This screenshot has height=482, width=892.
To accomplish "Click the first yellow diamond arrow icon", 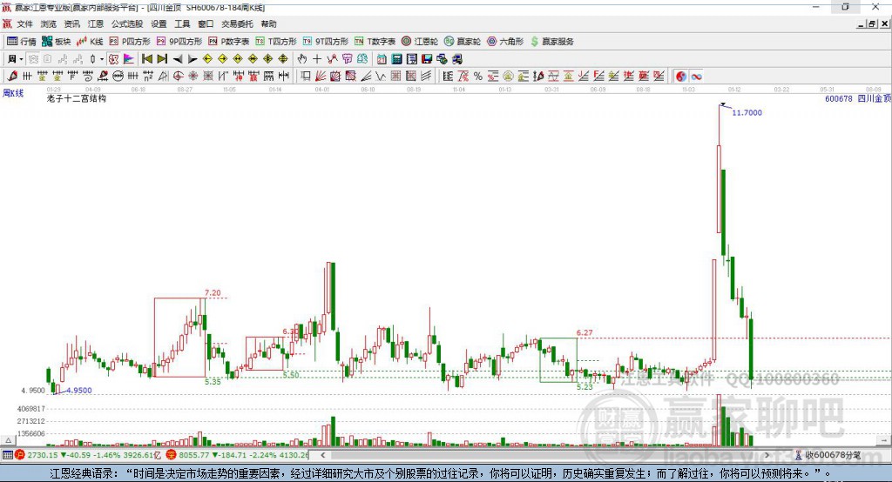I will [x=207, y=59].
